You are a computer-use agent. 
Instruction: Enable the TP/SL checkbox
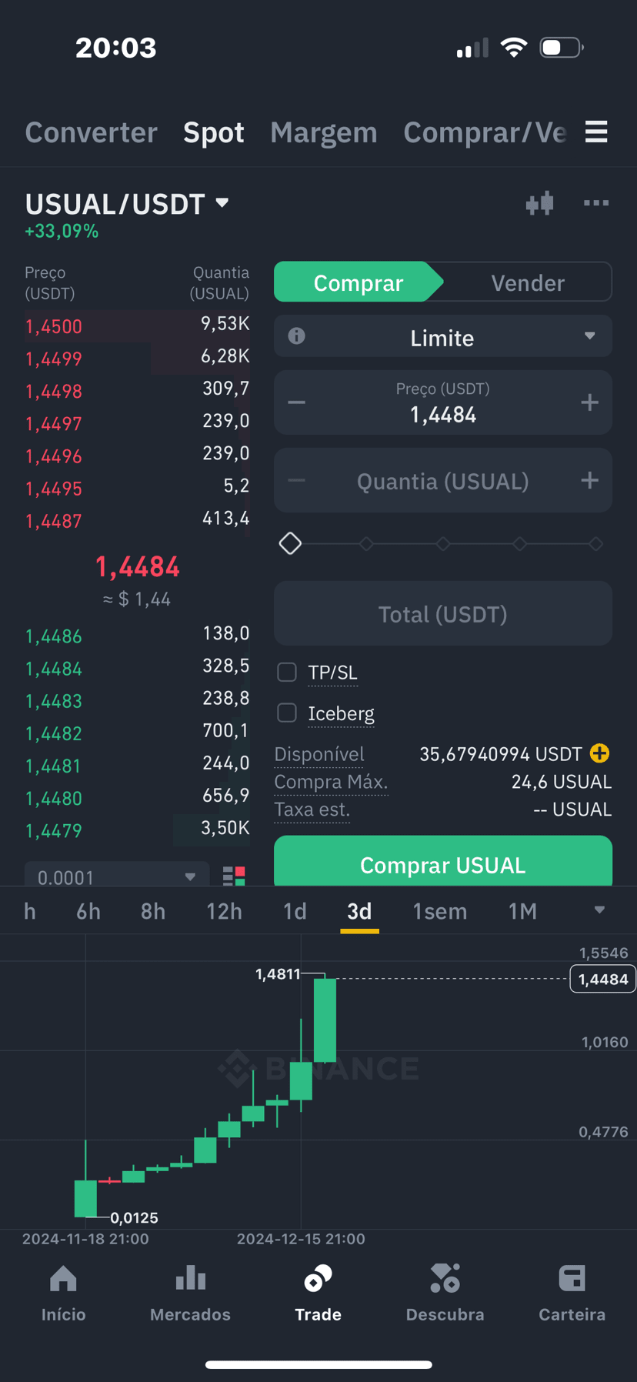click(x=287, y=672)
